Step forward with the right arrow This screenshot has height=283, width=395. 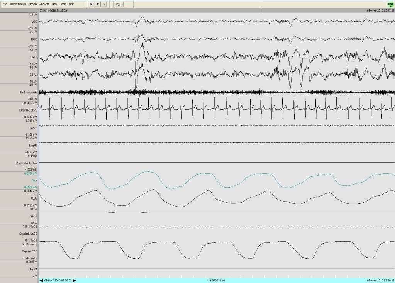74,280
